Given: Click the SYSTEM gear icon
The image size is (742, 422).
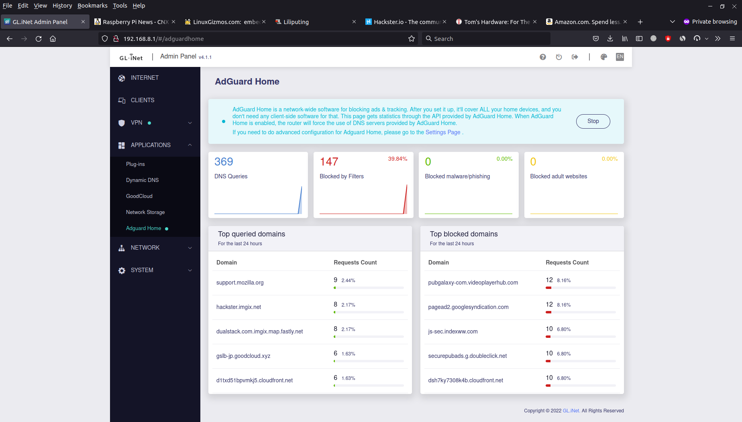Looking at the screenshot, I should [122, 271].
